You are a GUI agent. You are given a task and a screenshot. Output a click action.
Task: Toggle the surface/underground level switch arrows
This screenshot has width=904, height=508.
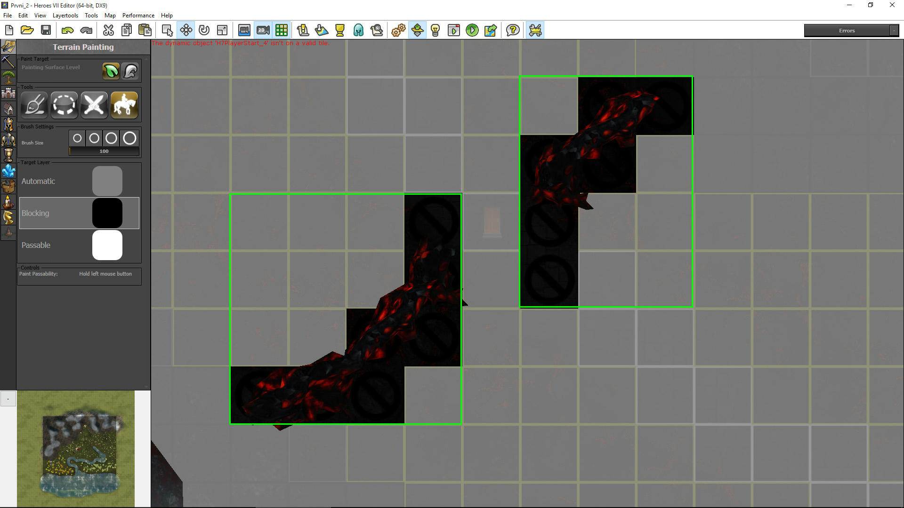pos(417,31)
